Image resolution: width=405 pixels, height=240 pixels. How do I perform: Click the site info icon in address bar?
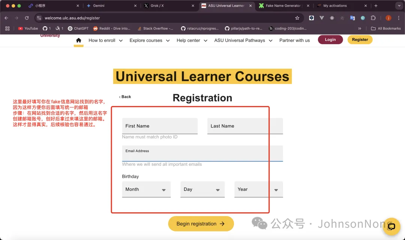[39, 18]
